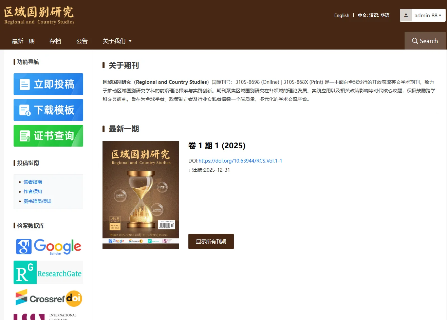Open the 图书馆员须知 link
Screen dimensions: 447x320
pos(37,201)
